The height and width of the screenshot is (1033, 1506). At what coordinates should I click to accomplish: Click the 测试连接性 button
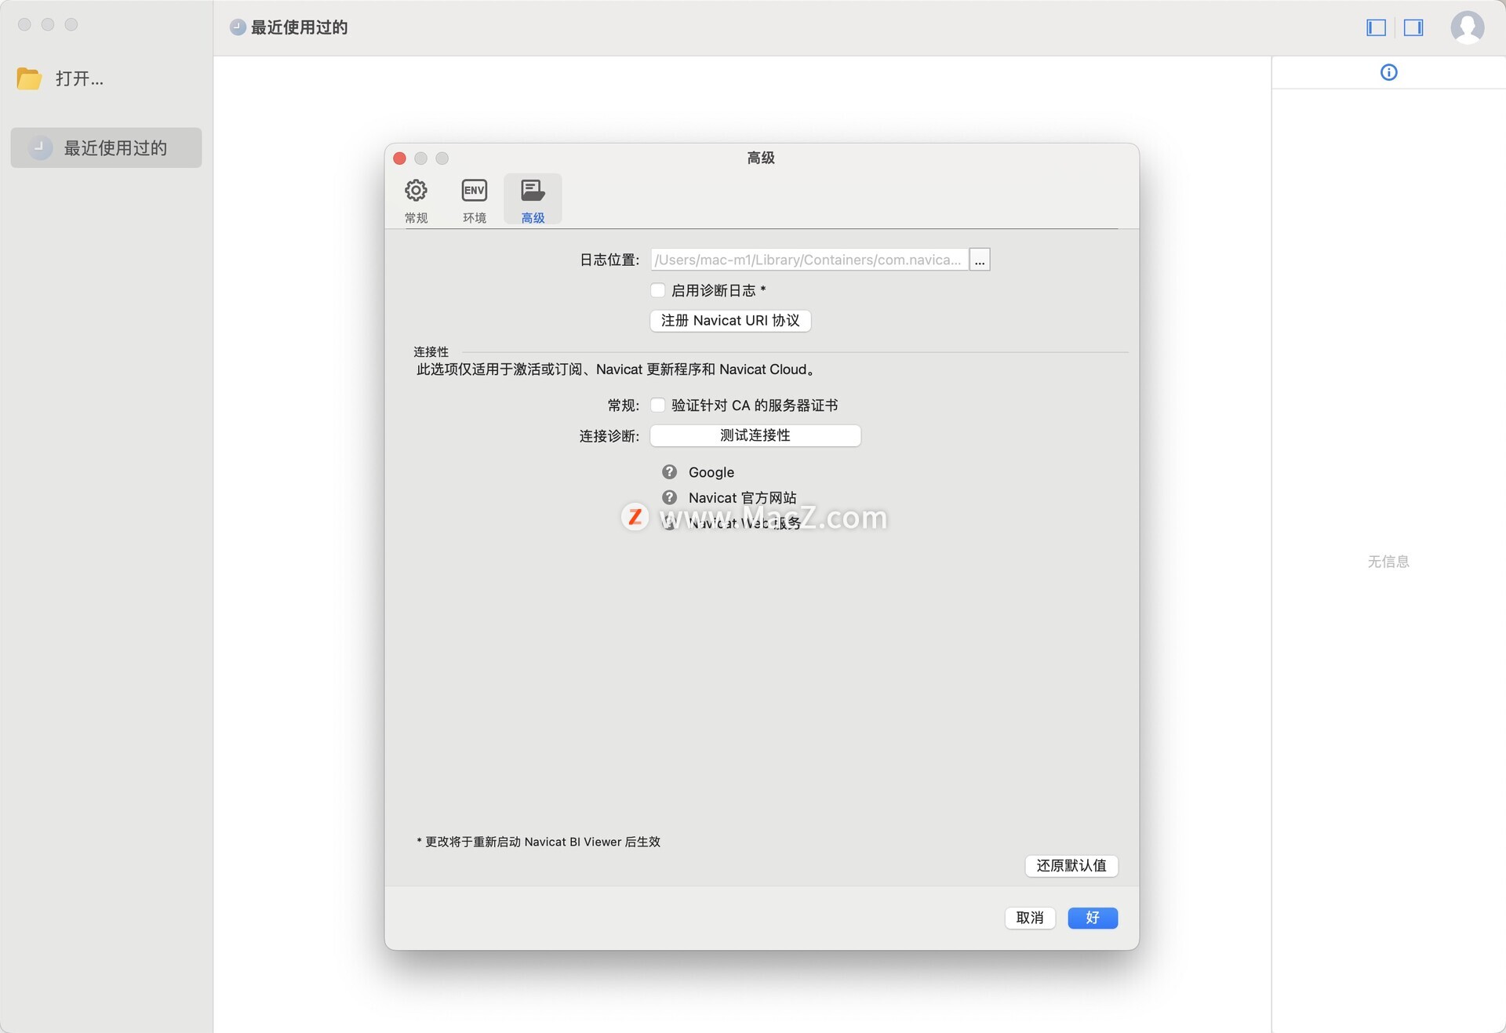755,435
